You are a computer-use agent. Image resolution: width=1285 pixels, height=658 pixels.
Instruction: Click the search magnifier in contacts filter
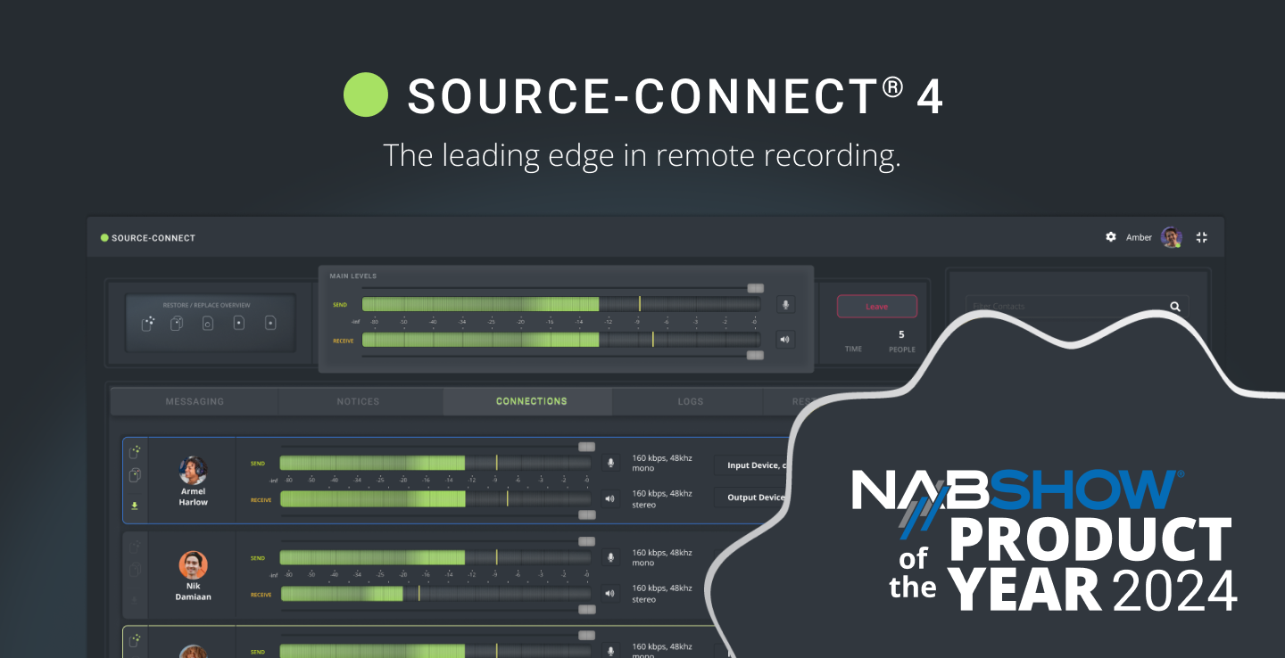click(1175, 307)
